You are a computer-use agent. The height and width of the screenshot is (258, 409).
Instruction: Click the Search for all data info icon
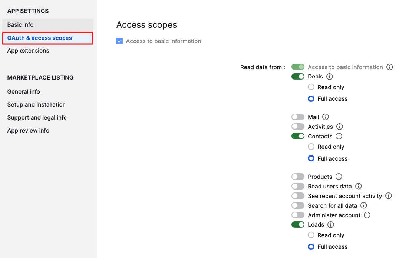(363, 205)
